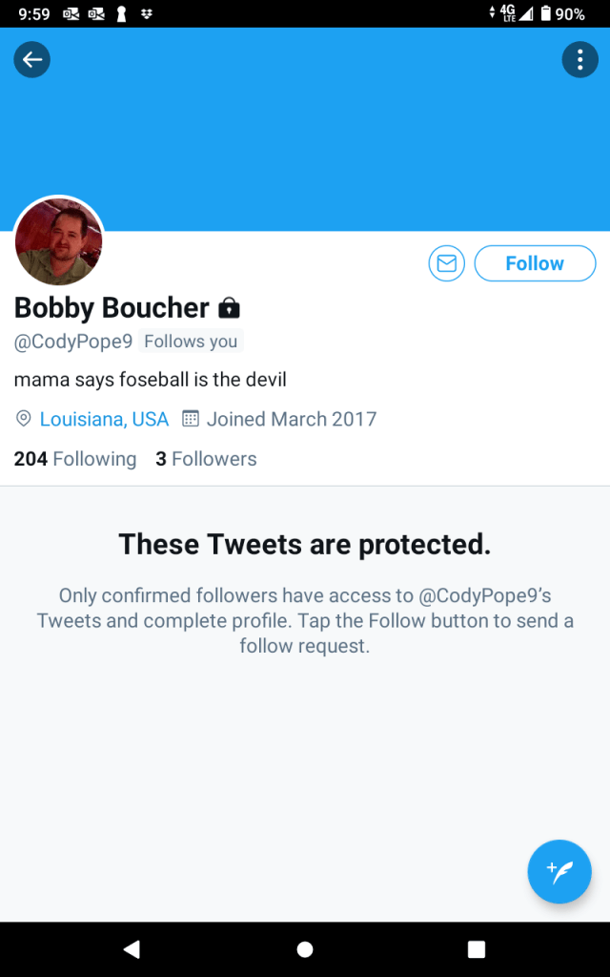The image size is (610, 977).
Task: Tap the blue header banner image
Action: [x=305, y=134]
